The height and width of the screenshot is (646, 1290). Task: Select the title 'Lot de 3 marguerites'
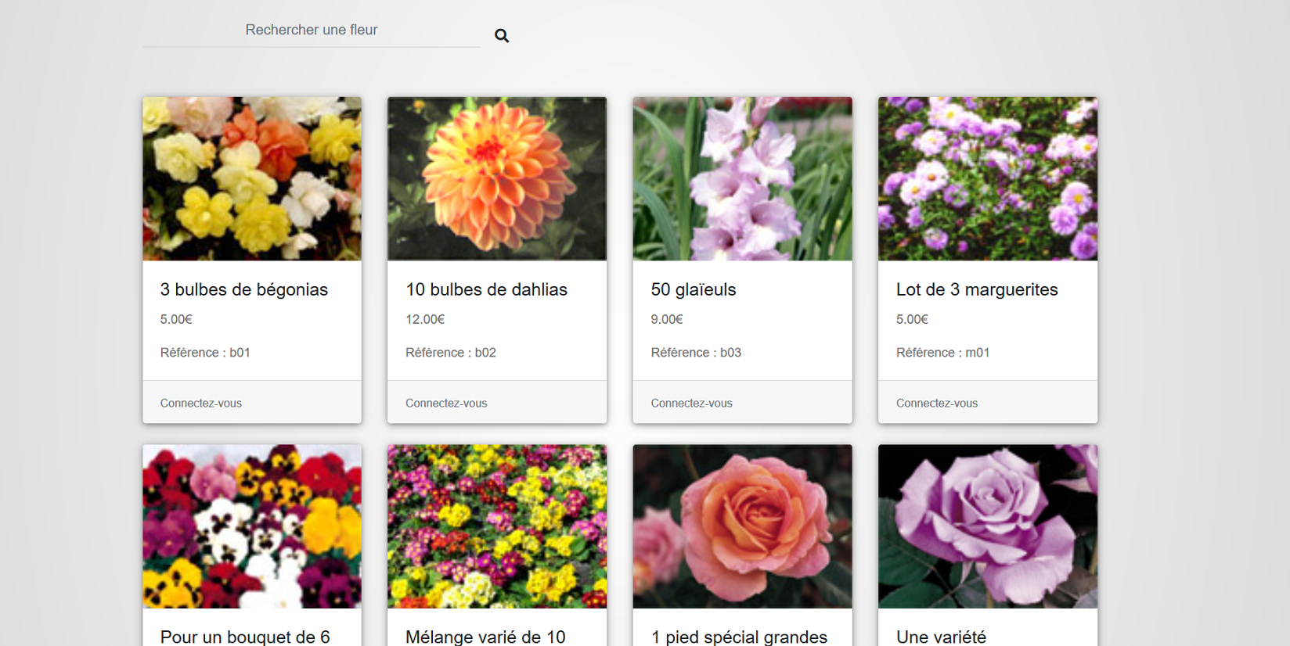977,289
